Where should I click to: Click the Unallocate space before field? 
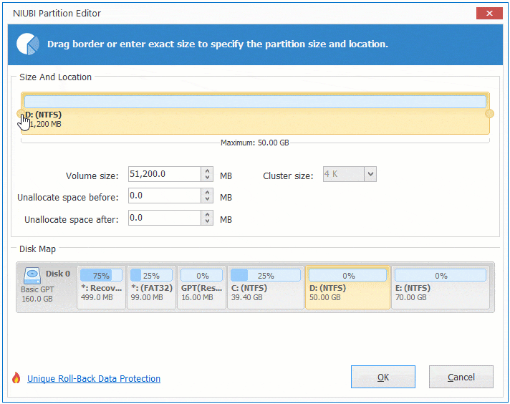(165, 196)
